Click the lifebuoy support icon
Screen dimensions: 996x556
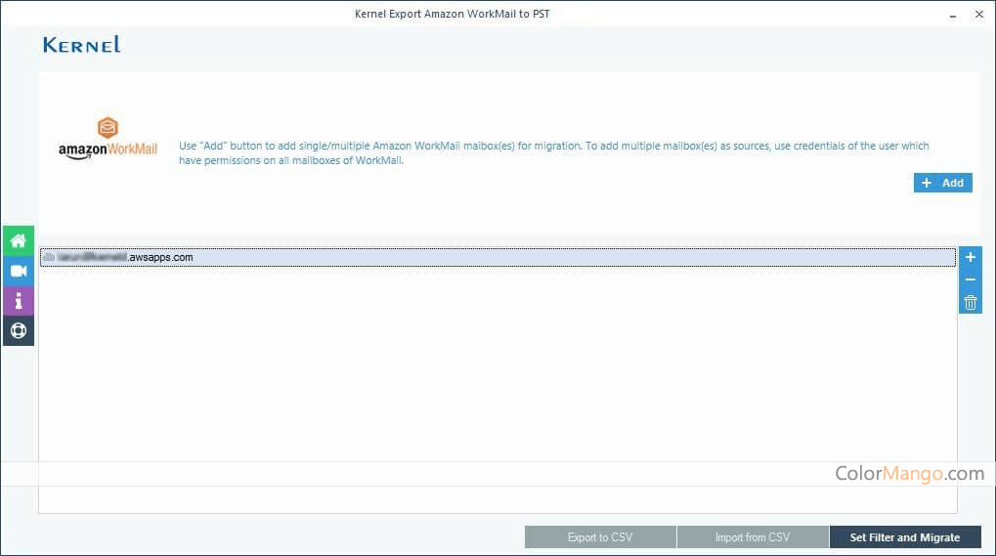click(x=18, y=330)
